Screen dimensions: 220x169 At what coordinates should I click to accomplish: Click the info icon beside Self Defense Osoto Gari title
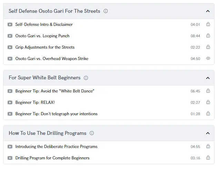tap(106, 11)
